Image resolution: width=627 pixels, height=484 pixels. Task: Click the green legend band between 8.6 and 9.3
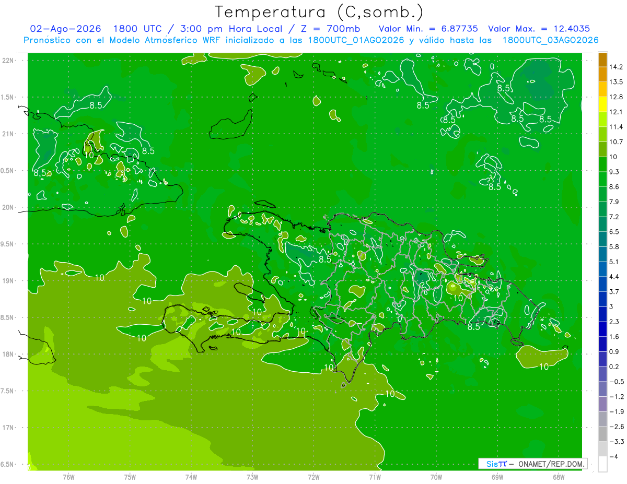(x=602, y=179)
